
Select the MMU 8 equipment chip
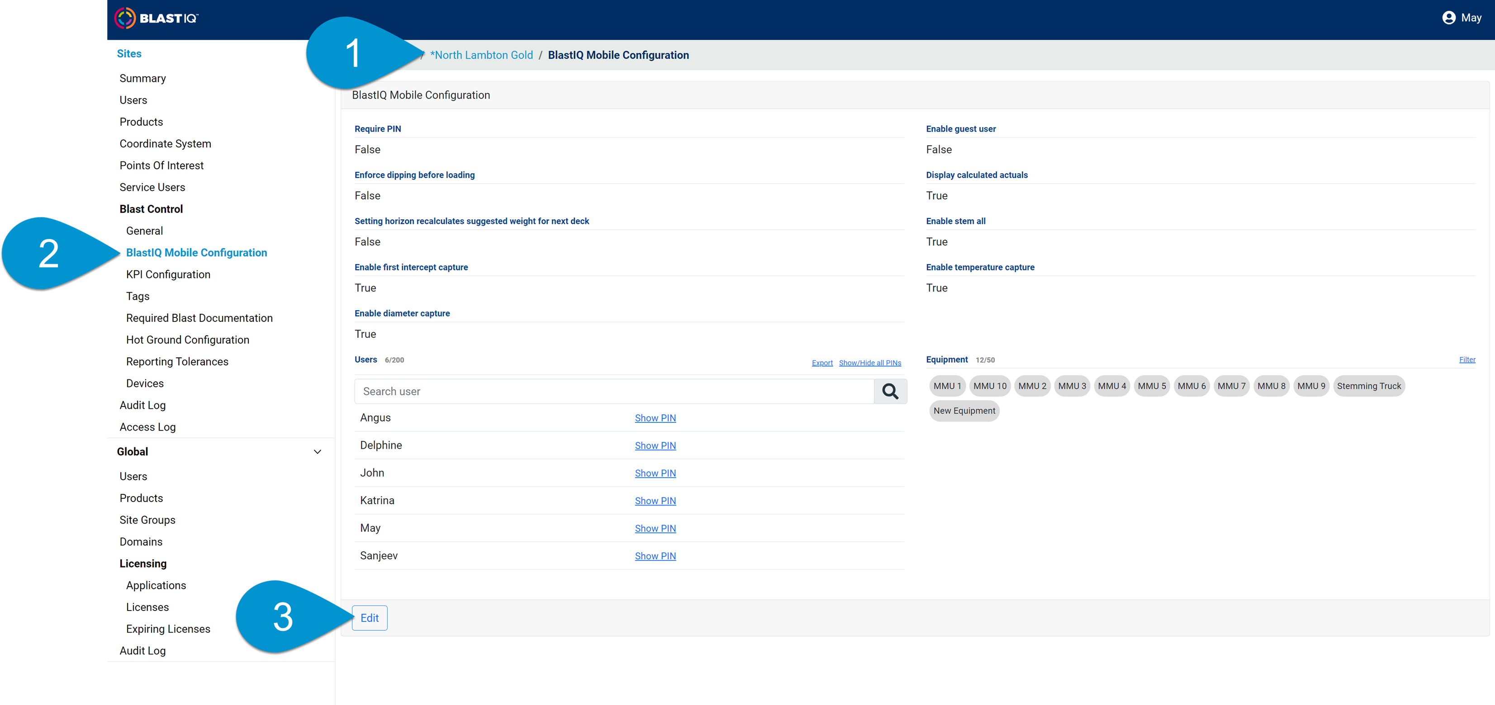[1272, 387]
